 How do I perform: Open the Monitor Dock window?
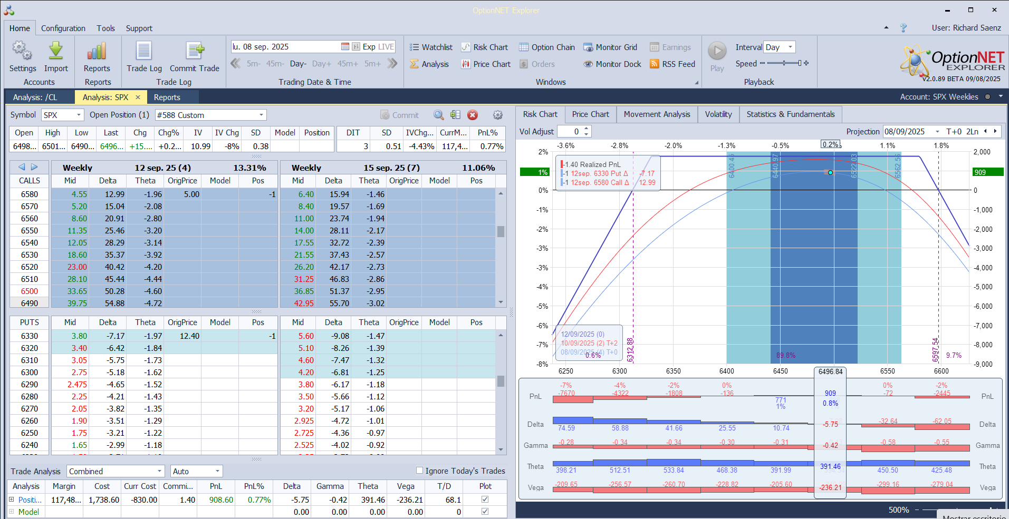pos(612,64)
